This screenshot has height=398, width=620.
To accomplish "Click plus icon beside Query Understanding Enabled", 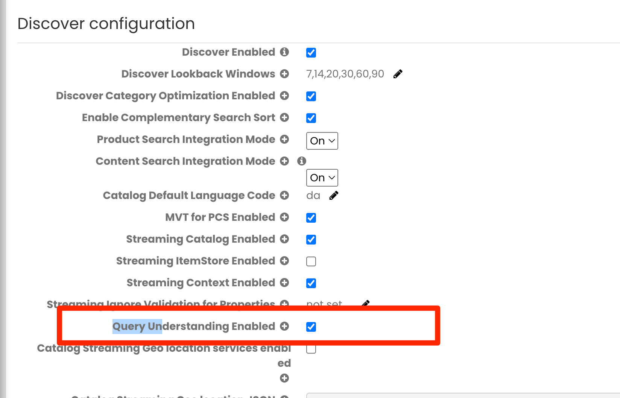I will click(284, 326).
